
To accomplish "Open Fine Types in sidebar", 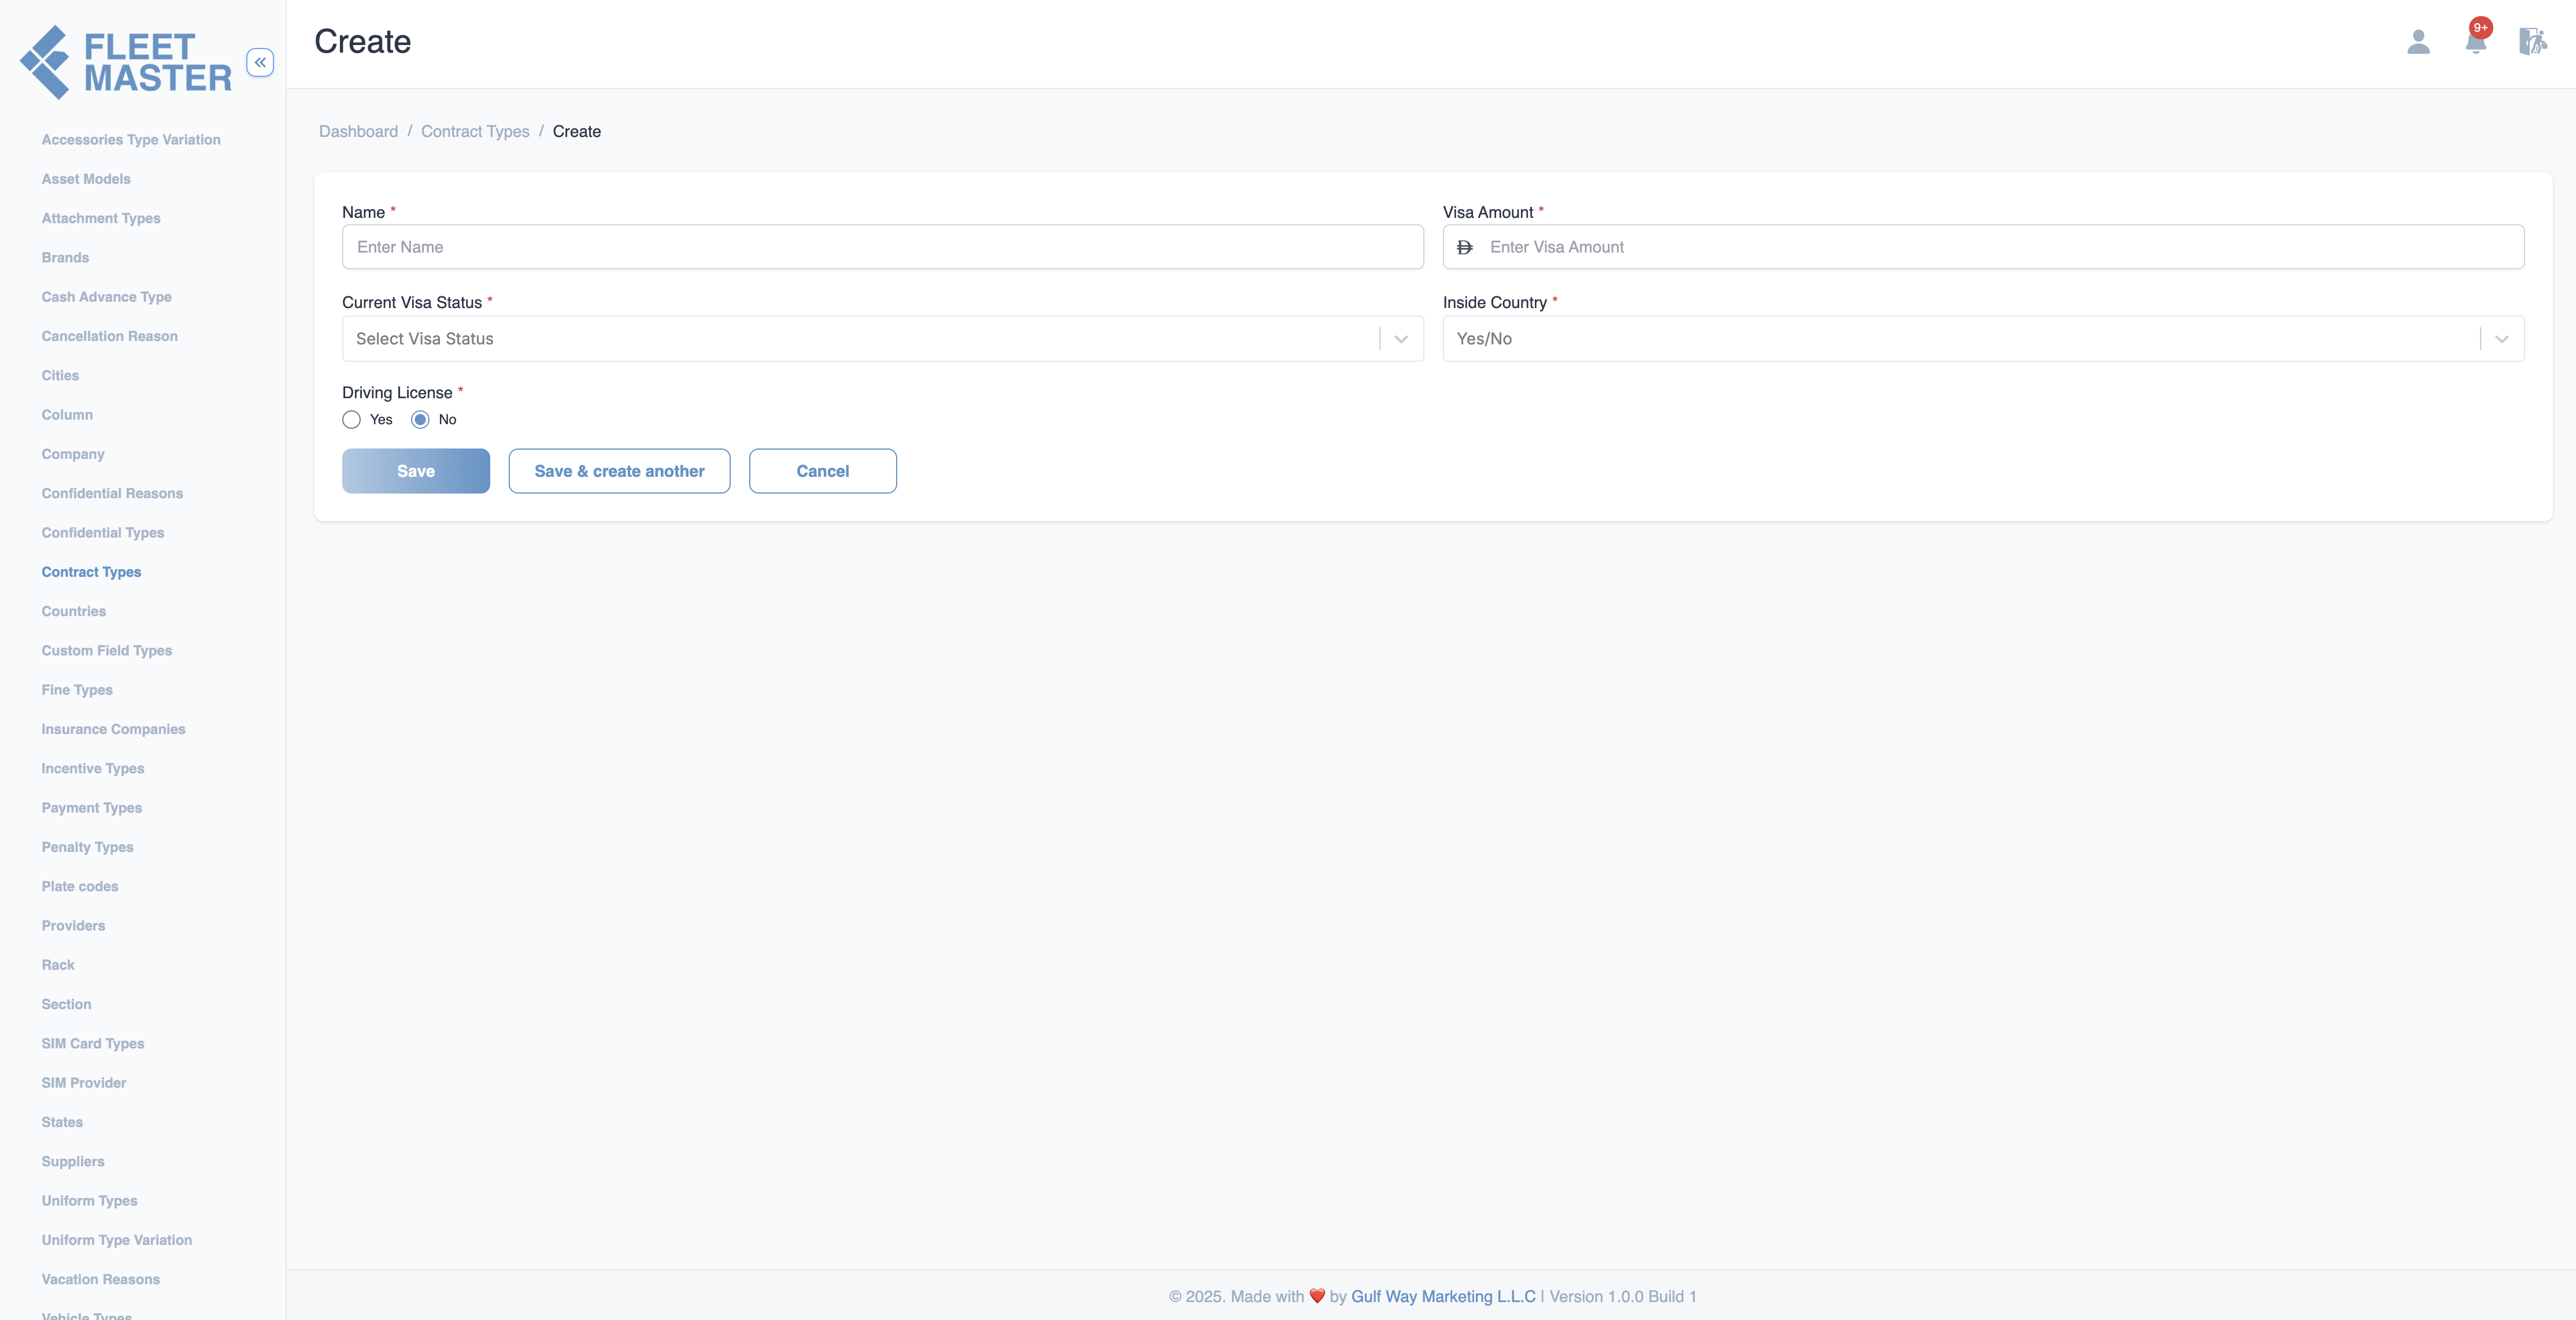I will pyautogui.click(x=77, y=690).
